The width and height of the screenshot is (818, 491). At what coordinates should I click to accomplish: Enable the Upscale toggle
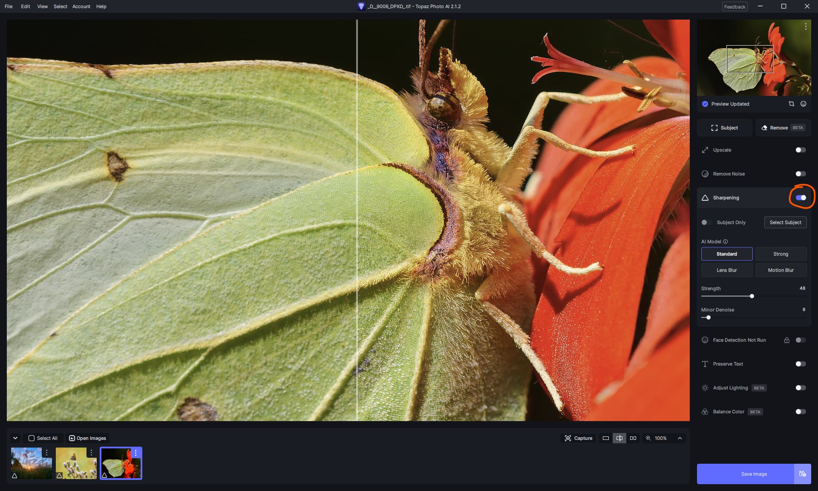point(800,150)
